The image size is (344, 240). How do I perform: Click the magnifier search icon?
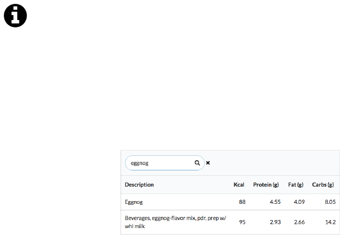click(x=198, y=162)
